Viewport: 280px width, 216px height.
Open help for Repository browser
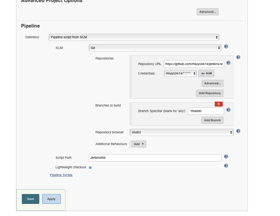238,131
